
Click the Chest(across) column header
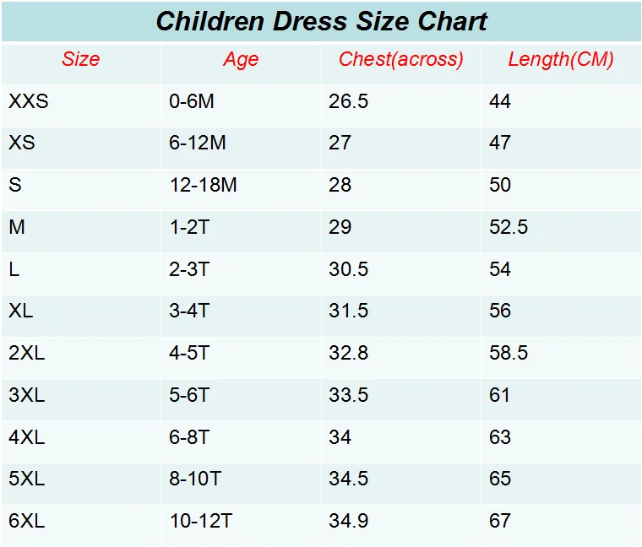[401, 60]
